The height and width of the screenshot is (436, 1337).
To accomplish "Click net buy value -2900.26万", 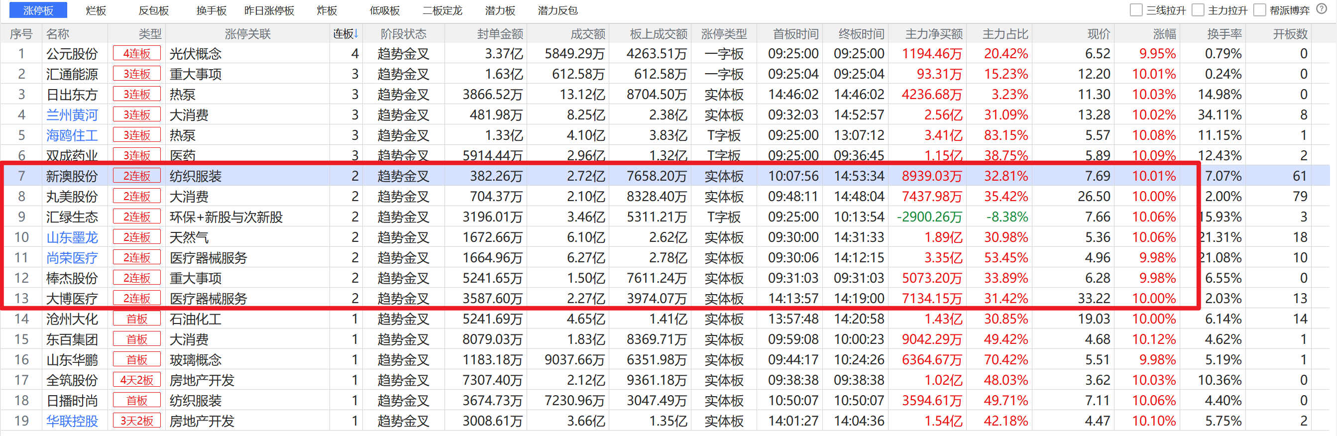I will (929, 217).
